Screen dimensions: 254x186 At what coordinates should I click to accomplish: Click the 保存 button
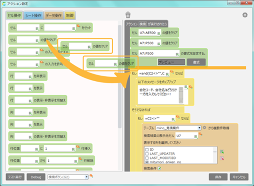(x=218, y=177)
